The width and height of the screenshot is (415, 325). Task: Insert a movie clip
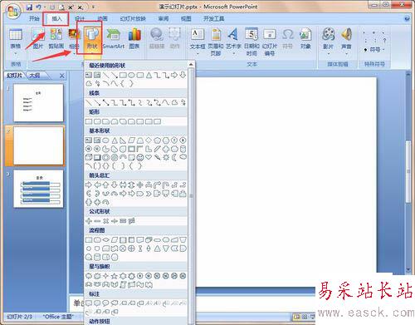point(329,39)
